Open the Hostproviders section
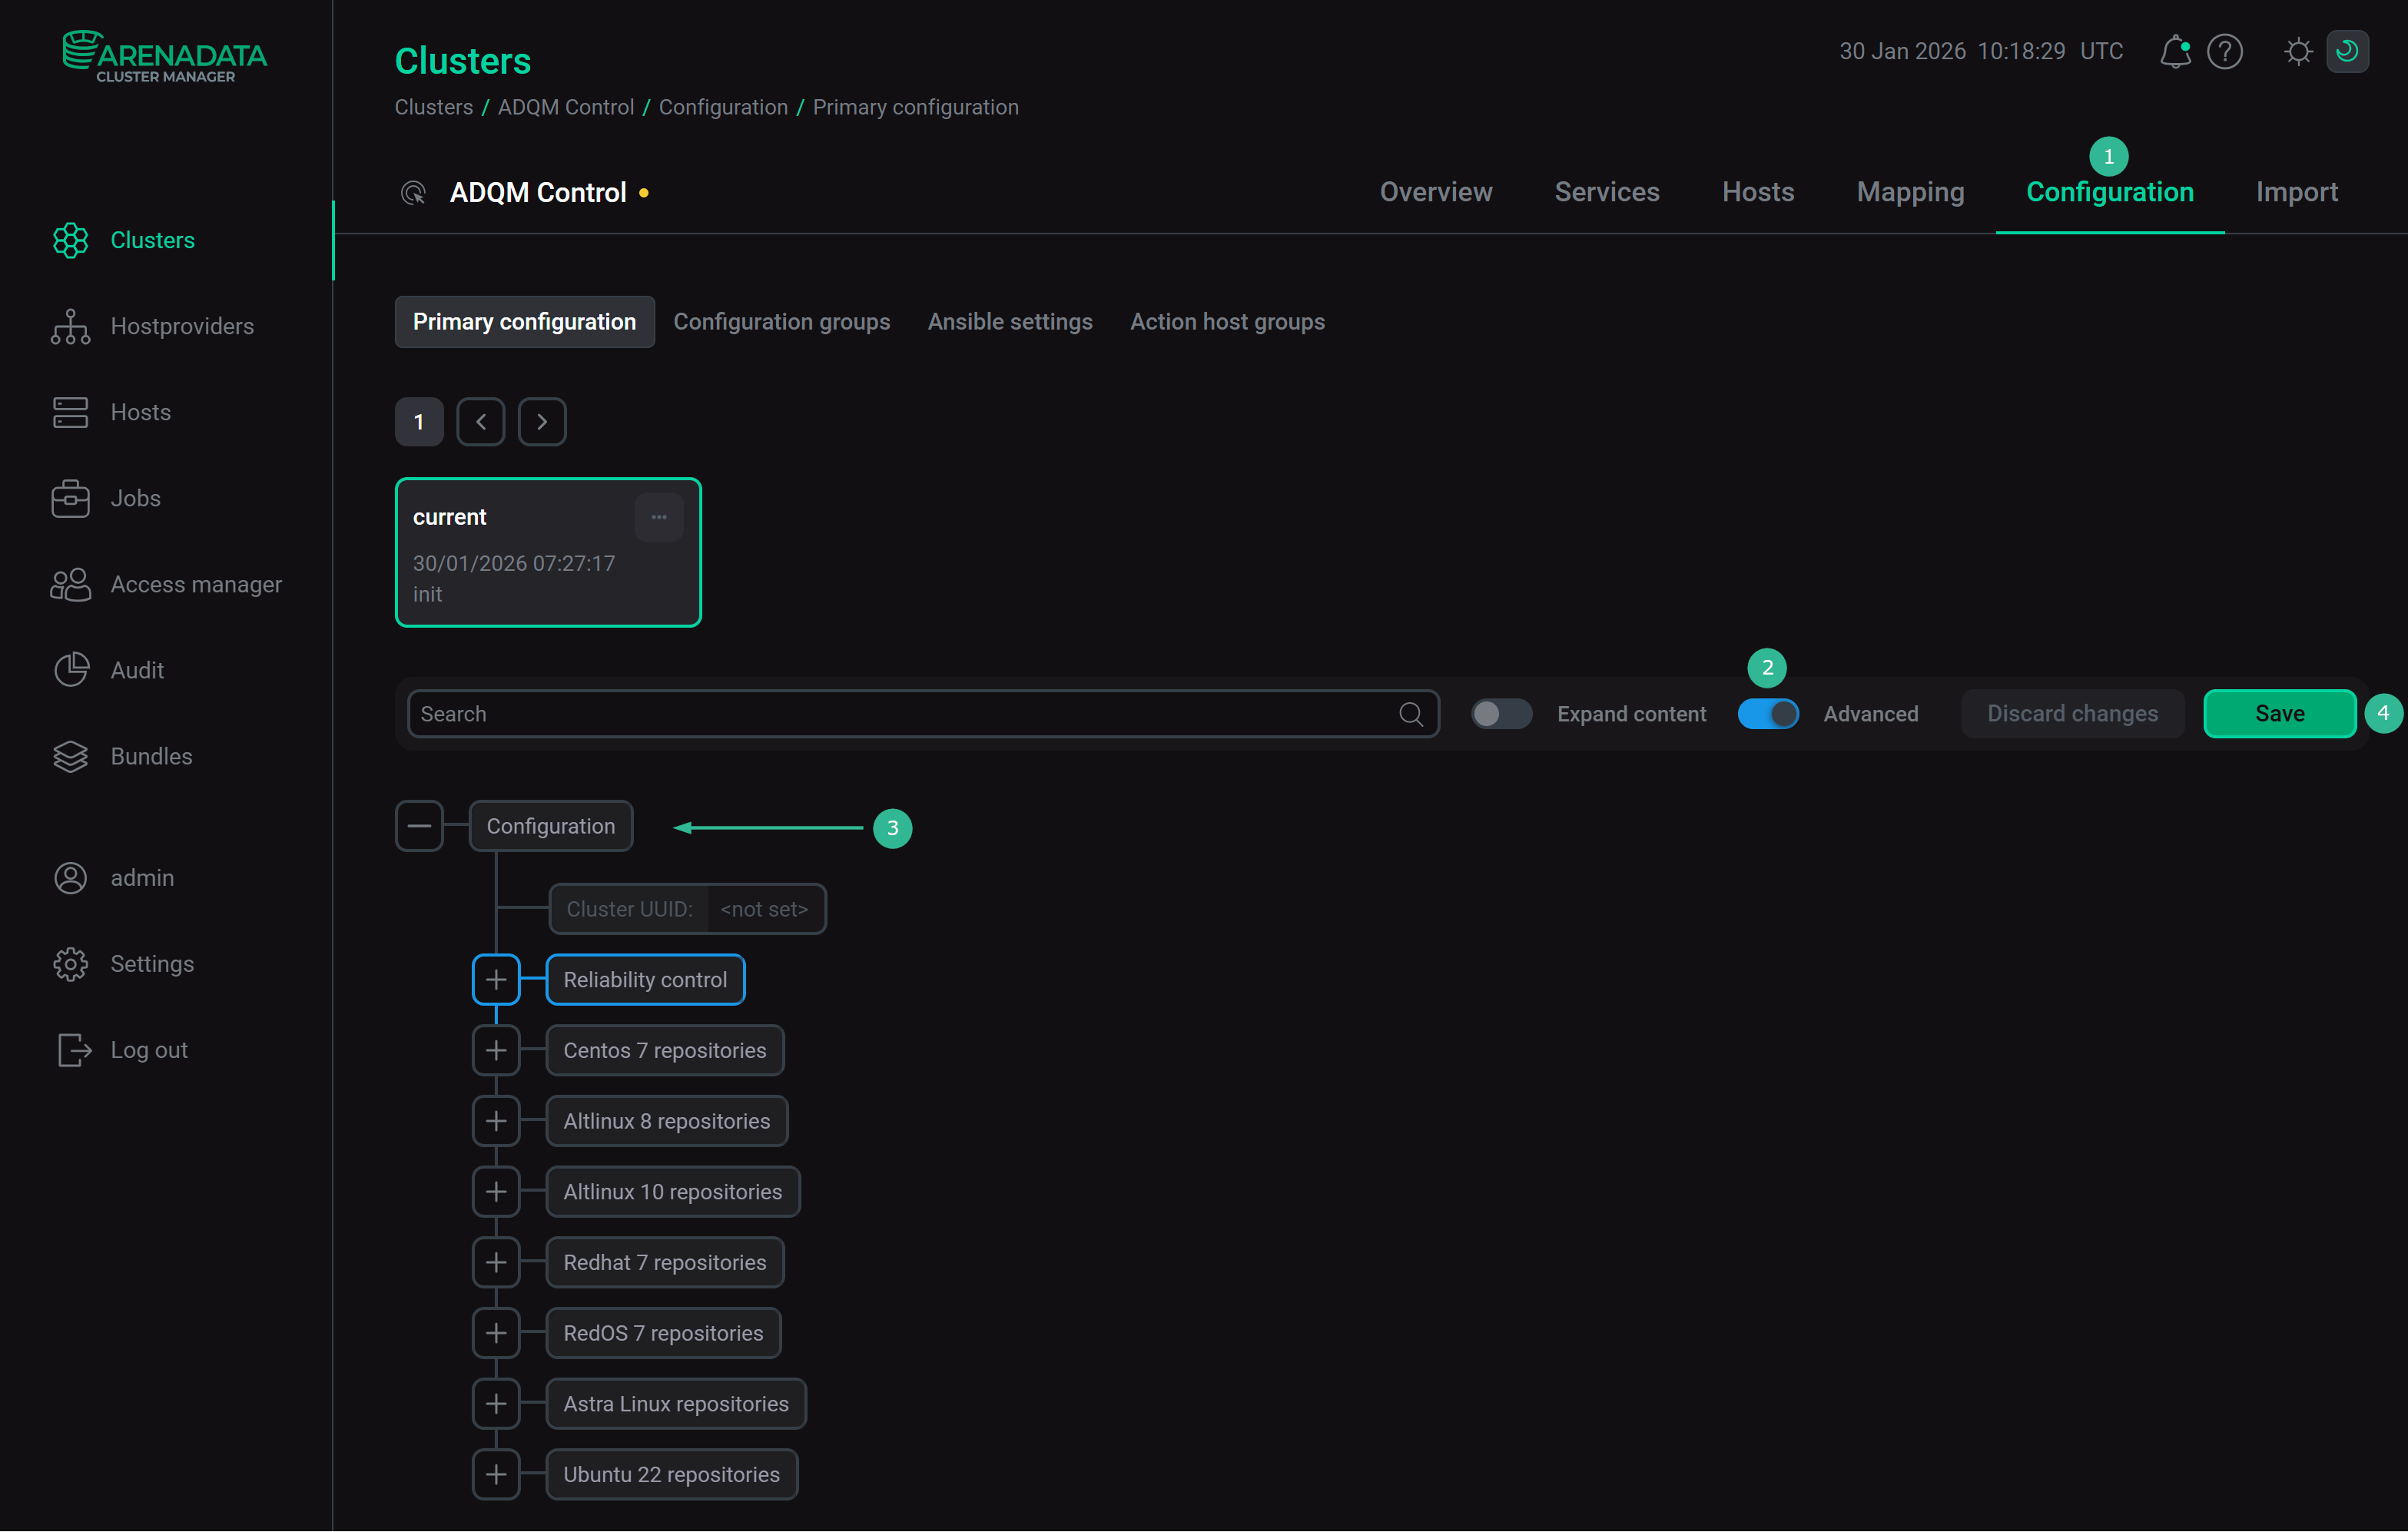 tap(181, 326)
